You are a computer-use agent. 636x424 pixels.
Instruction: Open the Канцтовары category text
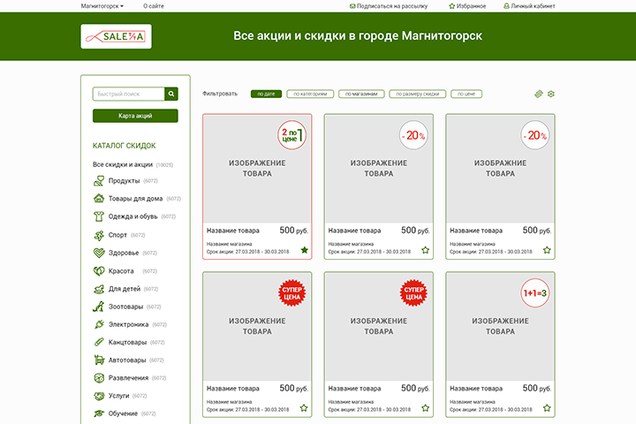pyautogui.click(x=127, y=342)
